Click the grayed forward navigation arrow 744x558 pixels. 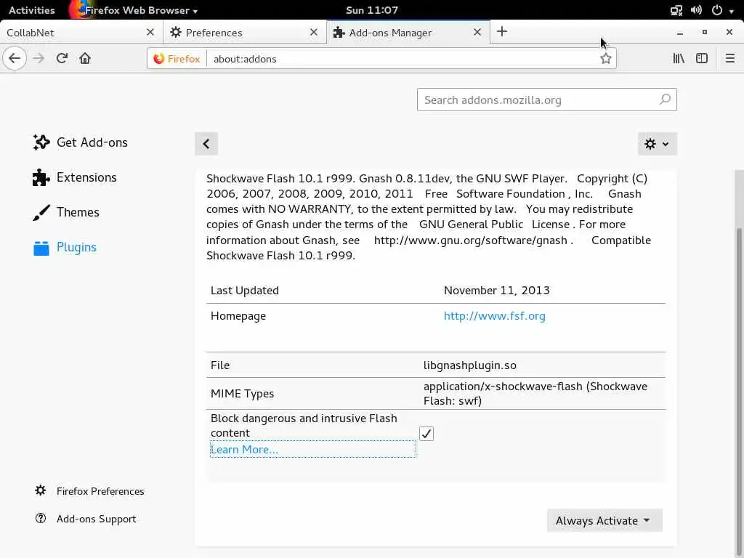(x=39, y=58)
